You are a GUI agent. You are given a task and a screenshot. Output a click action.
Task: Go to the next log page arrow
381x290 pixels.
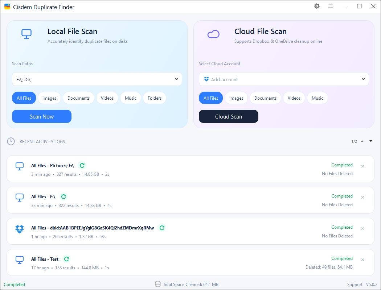[371, 141]
